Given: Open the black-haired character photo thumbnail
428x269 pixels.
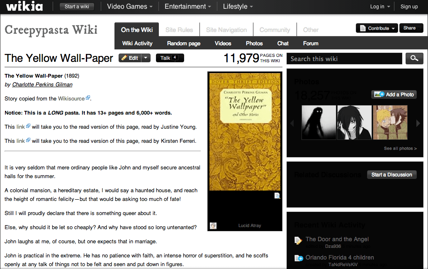Looking at the screenshot, I should (x=354, y=122).
